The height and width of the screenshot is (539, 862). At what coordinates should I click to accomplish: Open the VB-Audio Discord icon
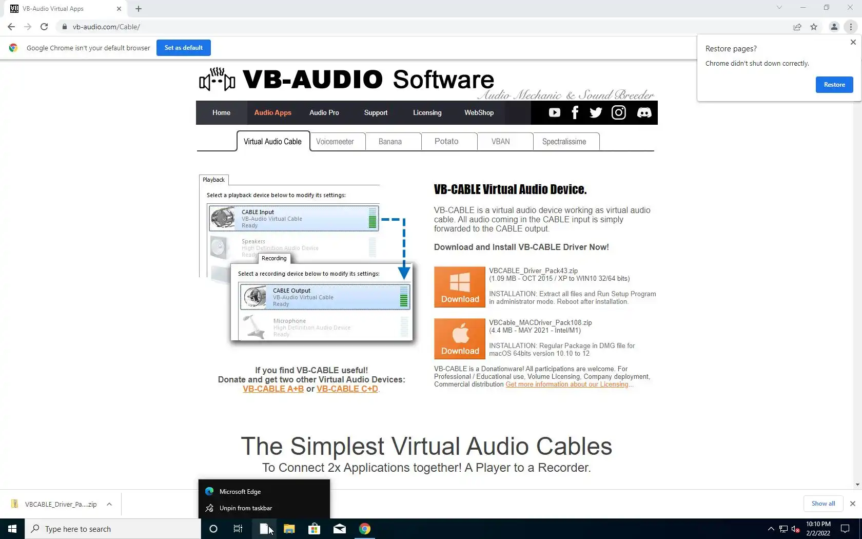click(x=644, y=112)
